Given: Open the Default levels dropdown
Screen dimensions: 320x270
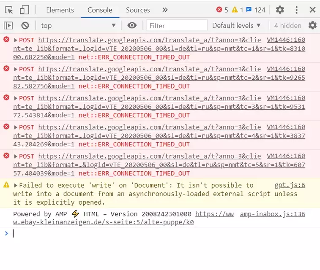Looking at the screenshot, I should point(237,25).
